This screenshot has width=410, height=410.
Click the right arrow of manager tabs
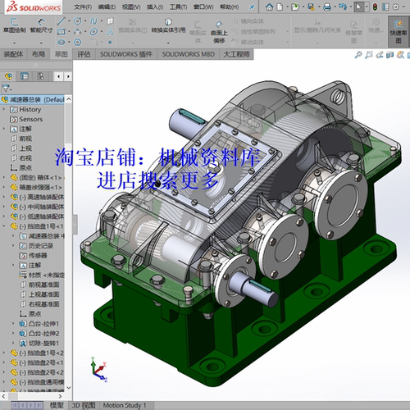tap(68, 76)
